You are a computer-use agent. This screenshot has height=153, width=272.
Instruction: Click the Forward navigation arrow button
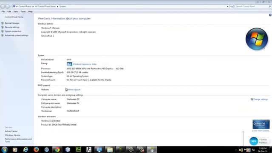coord(7,7)
